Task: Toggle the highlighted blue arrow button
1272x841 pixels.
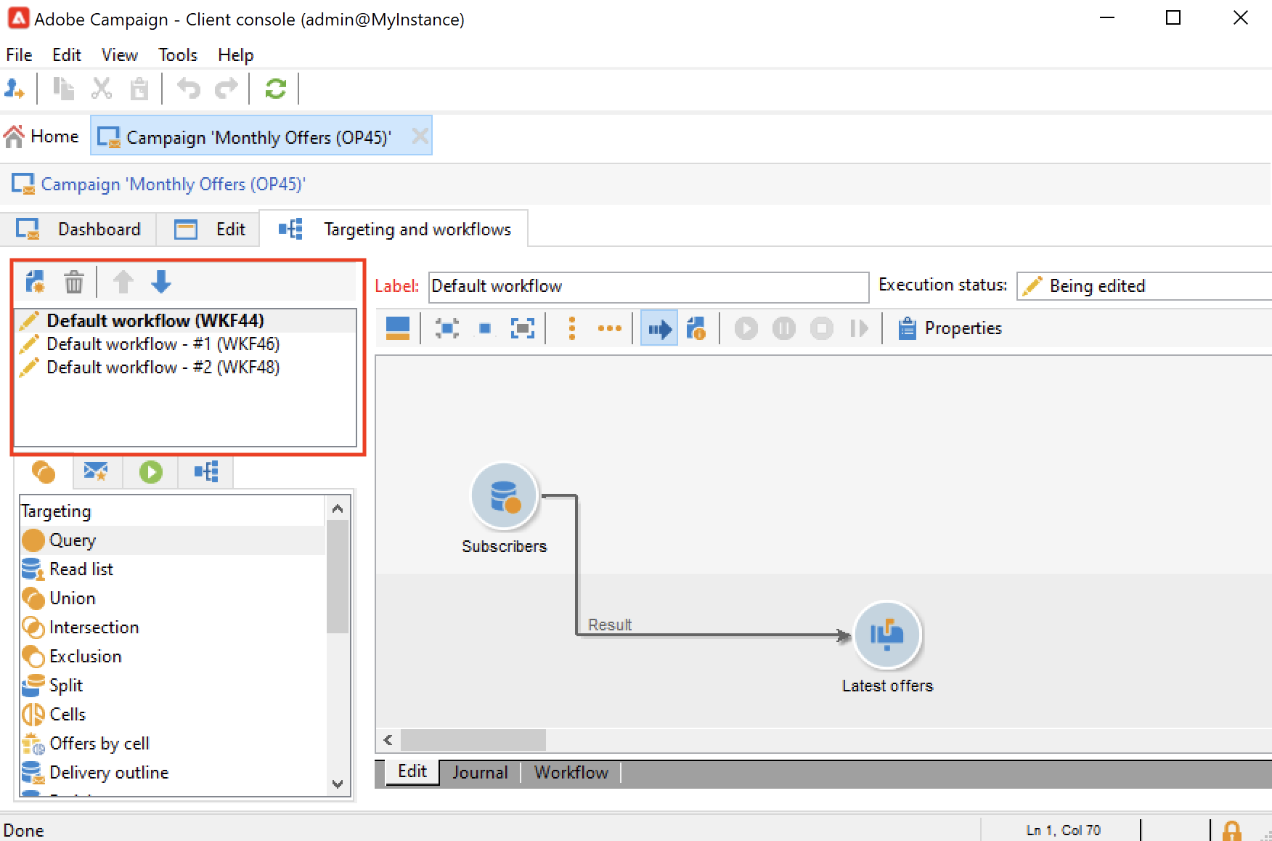Action: [x=659, y=328]
